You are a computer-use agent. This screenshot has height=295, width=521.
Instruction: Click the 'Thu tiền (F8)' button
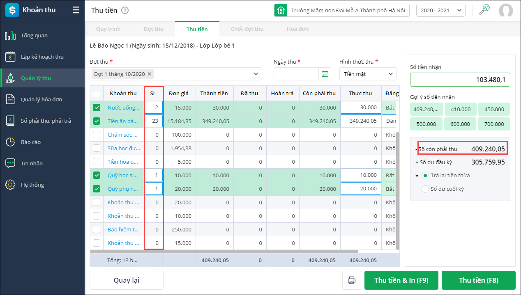tap(478, 280)
